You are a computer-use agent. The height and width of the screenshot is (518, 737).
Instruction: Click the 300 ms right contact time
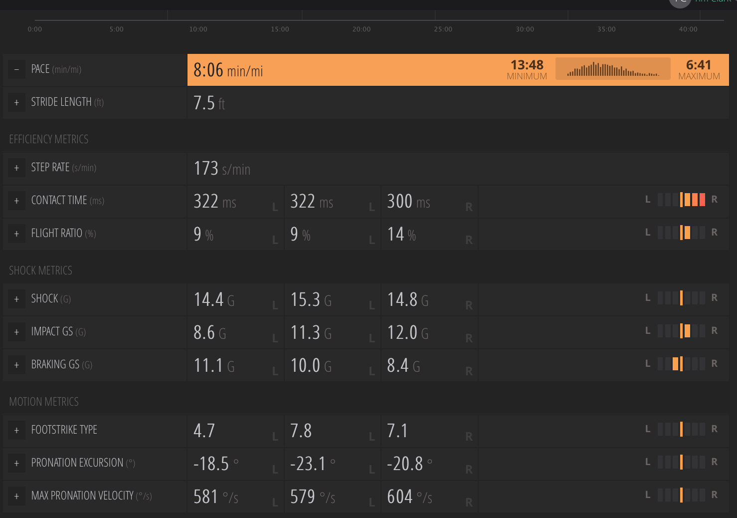pos(409,202)
